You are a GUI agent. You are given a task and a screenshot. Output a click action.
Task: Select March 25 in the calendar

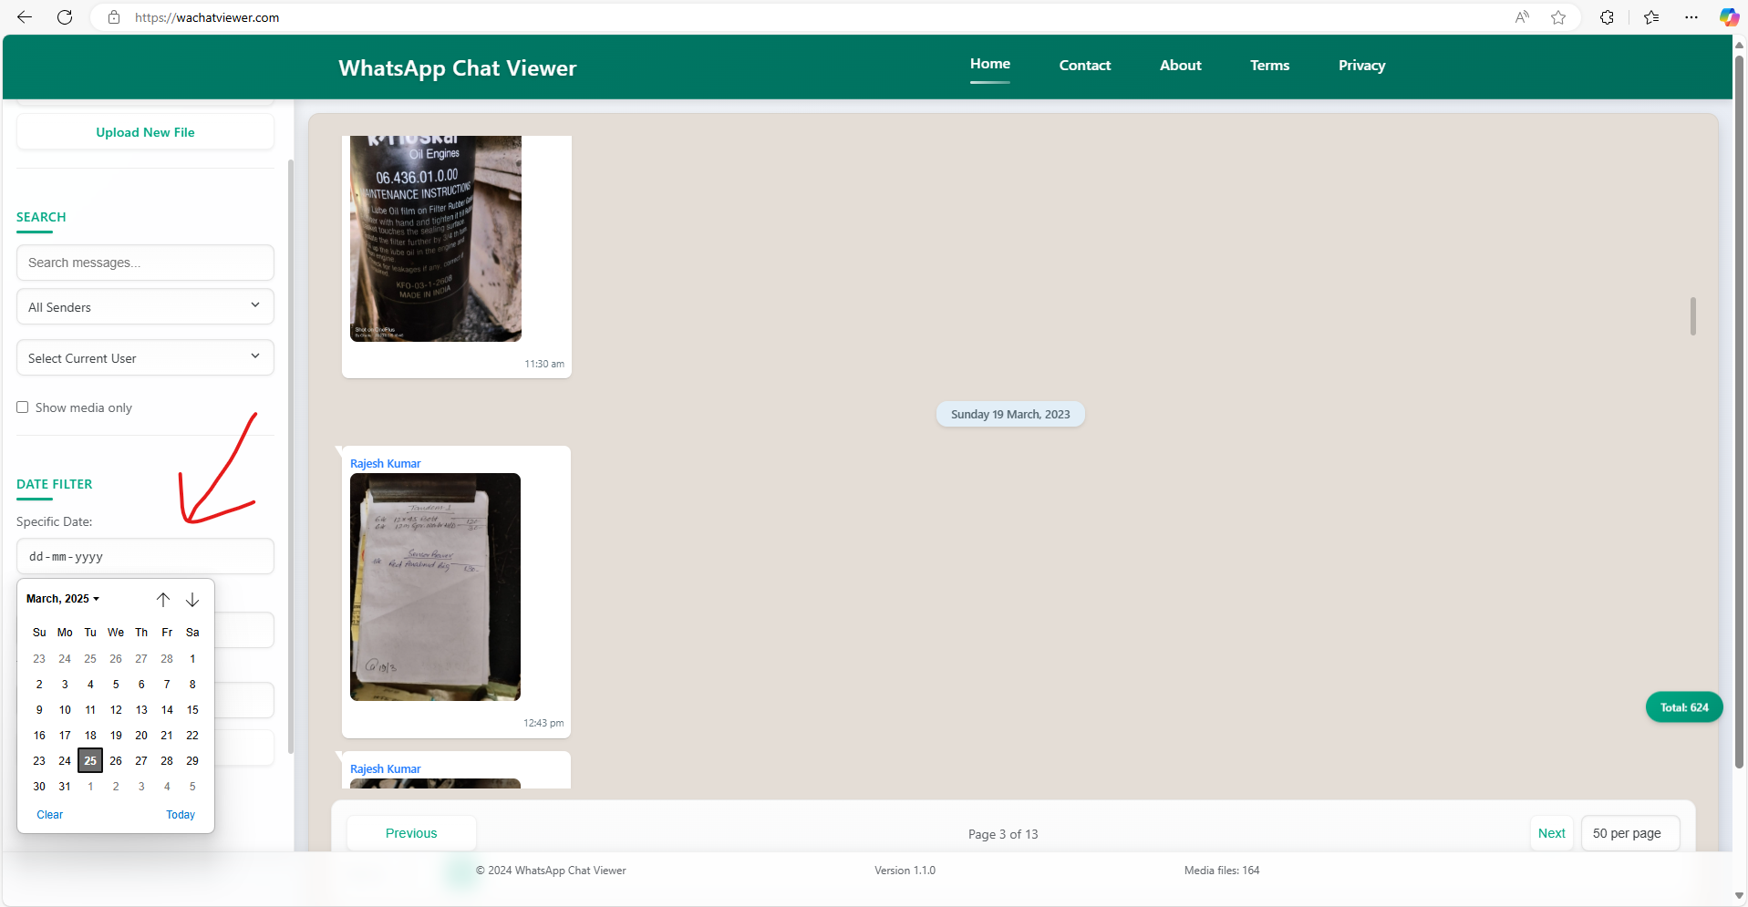(89, 760)
